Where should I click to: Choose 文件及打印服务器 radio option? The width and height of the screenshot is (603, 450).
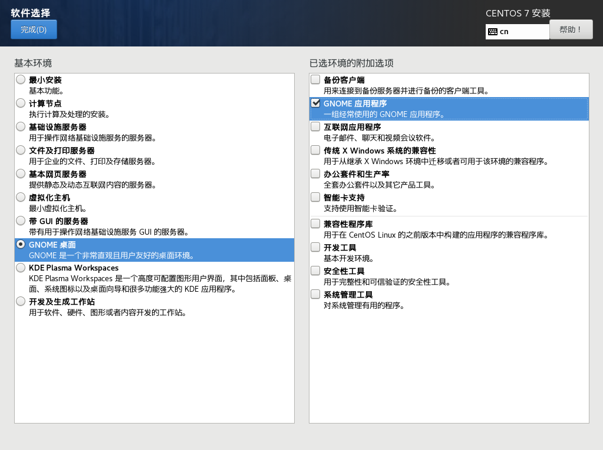tap(21, 150)
